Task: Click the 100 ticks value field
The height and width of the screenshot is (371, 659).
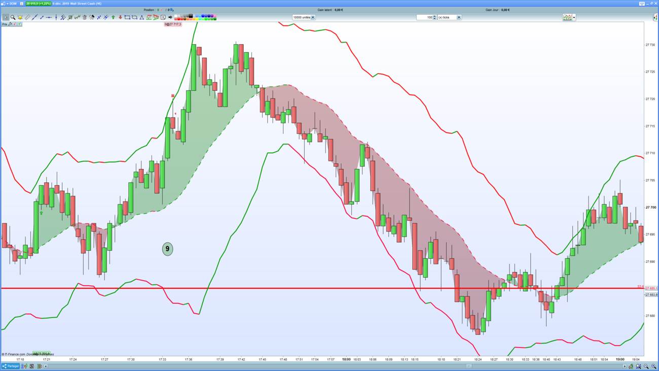Action: pyautogui.click(x=424, y=17)
